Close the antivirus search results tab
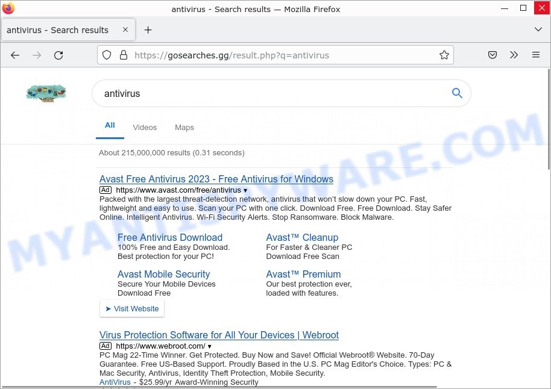This screenshot has width=551, height=389. pyautogui.click(x=125, y=30)
